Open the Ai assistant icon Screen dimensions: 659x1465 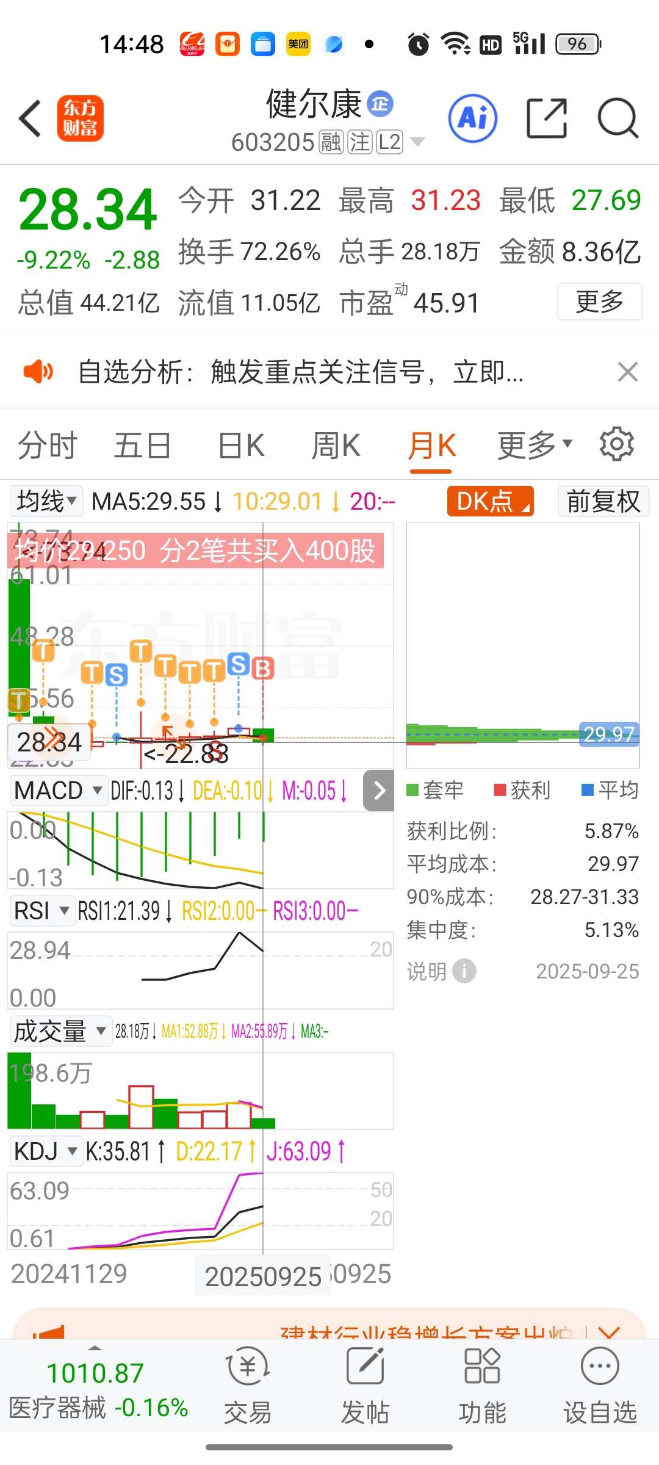point(473,118)
